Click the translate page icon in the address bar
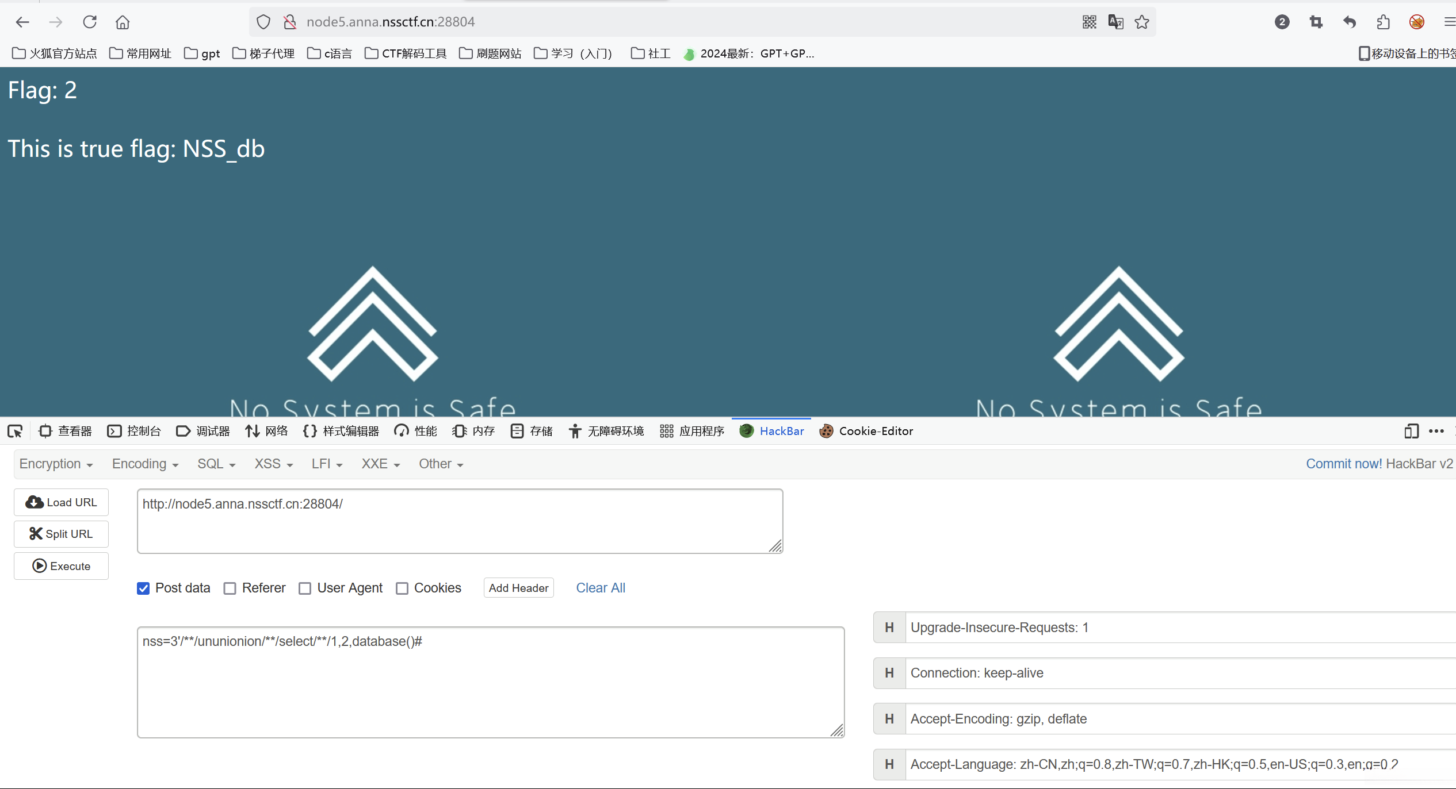 (1115, 22)
